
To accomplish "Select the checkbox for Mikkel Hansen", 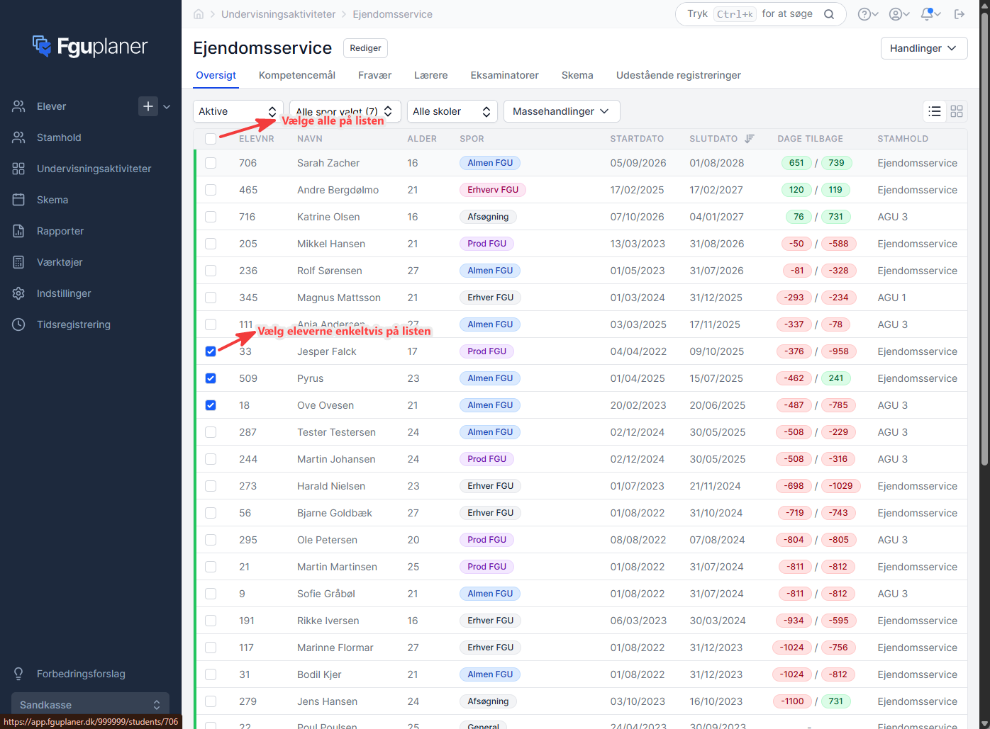I will [x=211, y=244].
